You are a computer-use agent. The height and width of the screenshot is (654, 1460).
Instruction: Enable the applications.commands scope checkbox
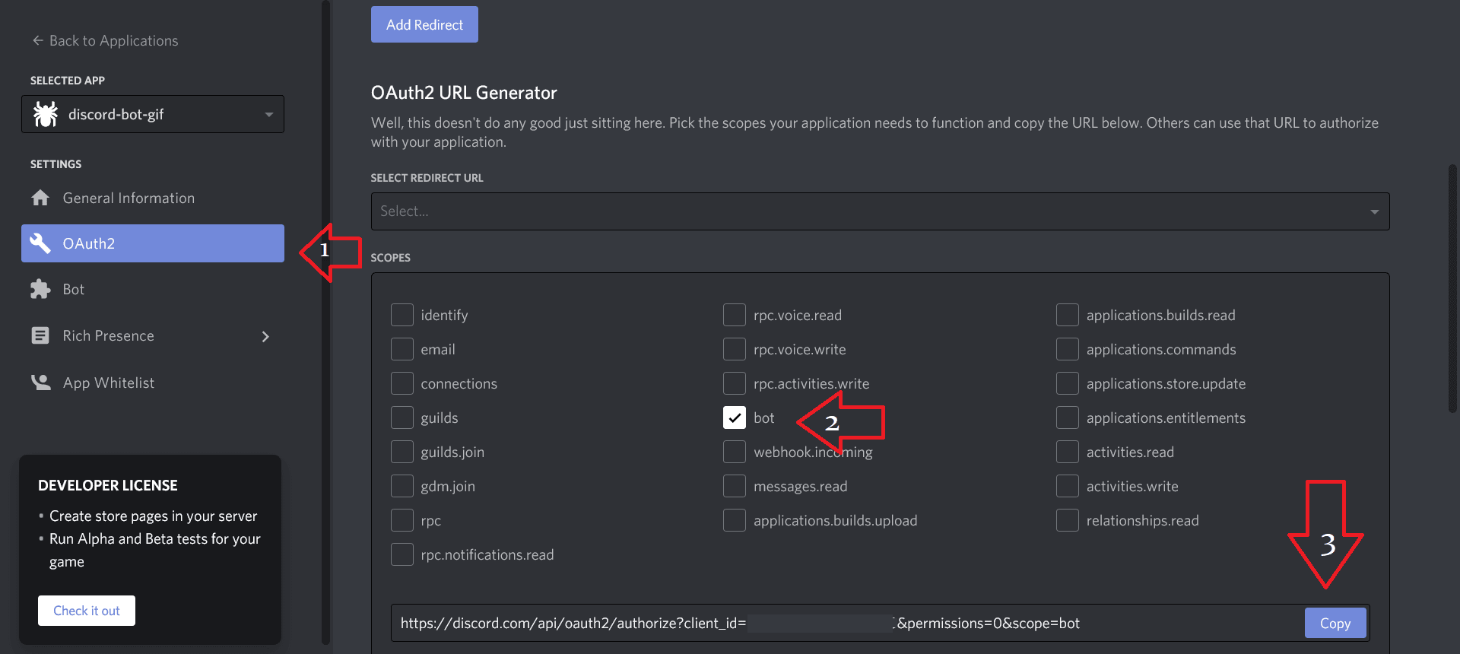click(1068, 349)
